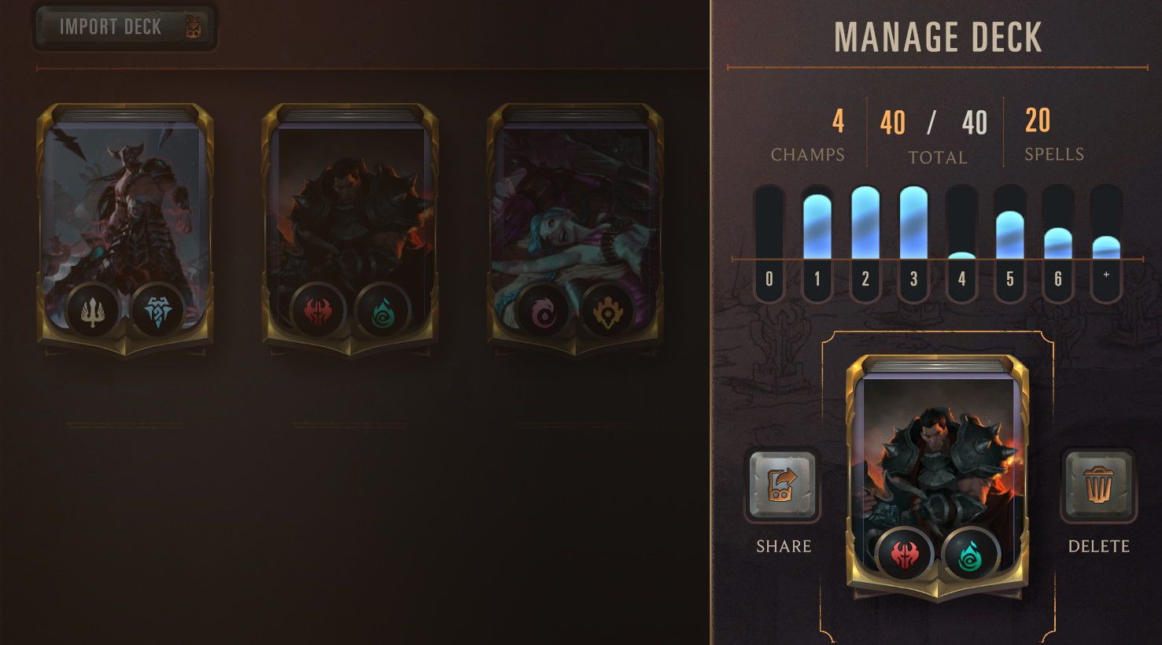The image size is (1162, 645).
Task: Click the Import Deck button
Action: 124,27
